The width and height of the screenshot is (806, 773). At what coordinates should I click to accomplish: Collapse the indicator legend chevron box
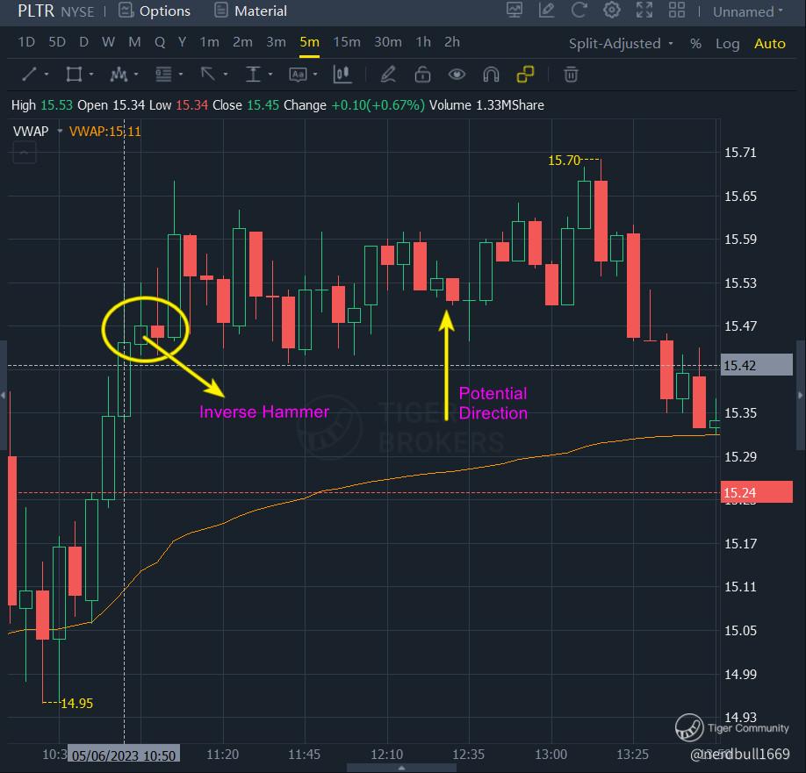point(25,152)
